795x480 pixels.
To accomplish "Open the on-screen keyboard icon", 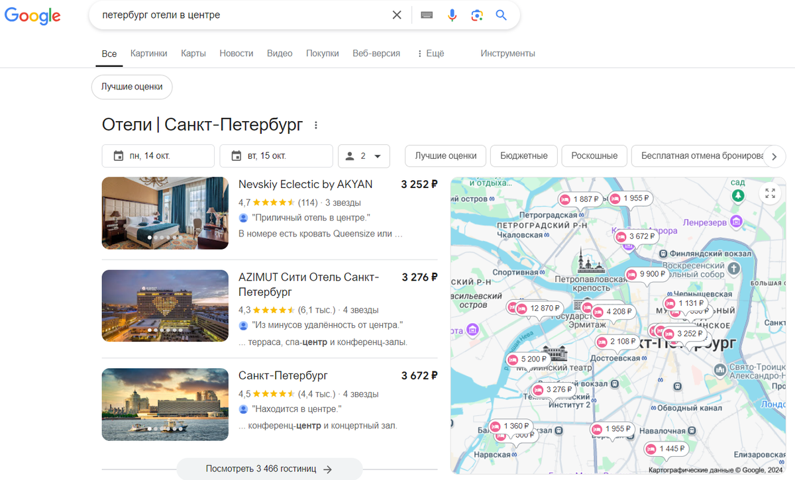I will (427, 15).
